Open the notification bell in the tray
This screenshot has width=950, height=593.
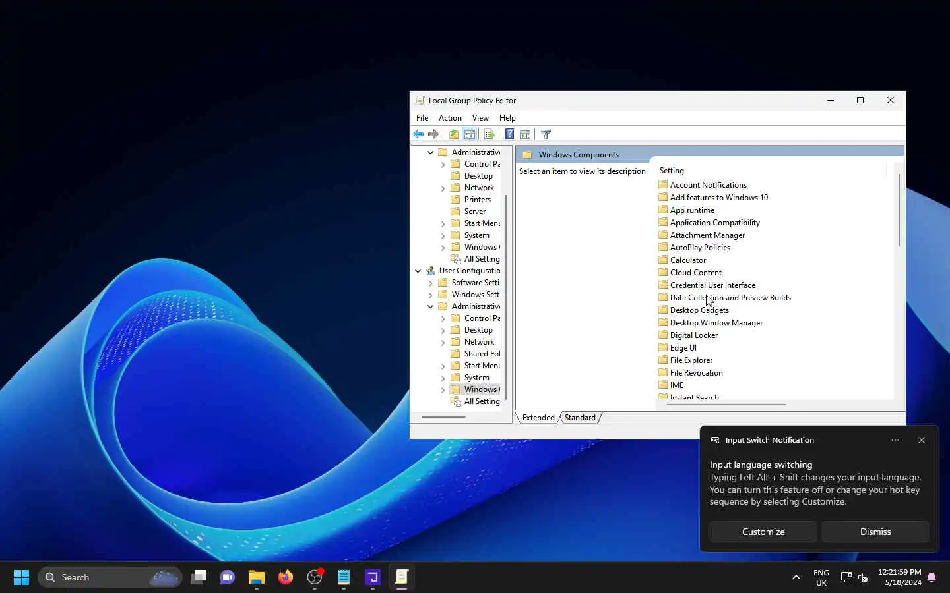(x=932, y=577)
